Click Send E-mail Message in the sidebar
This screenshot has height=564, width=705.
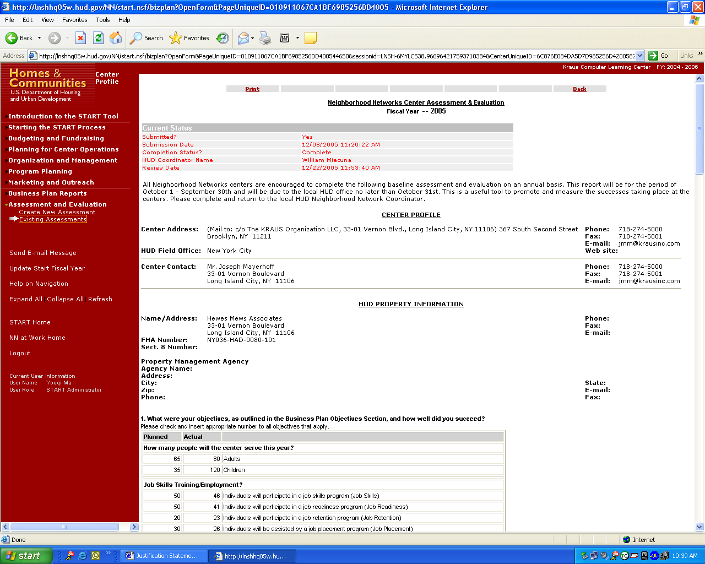43,253
